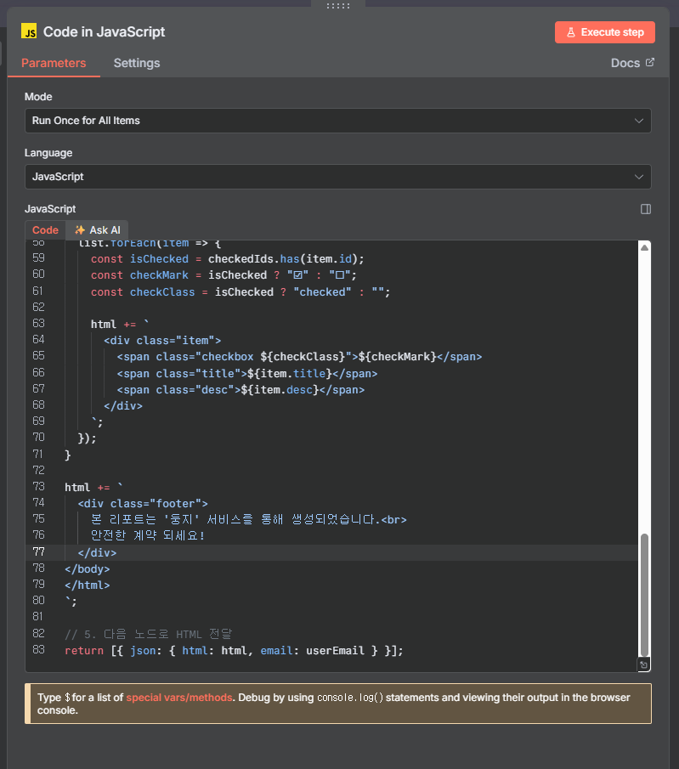Open the Settings tab
This screenshot has width=679, height=769.
click(137, 63)
